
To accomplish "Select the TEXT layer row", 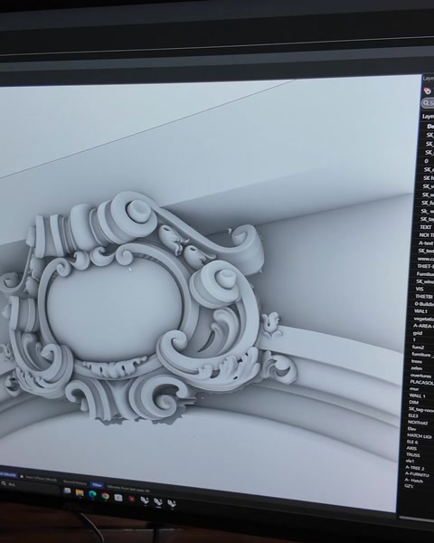I will (425, 227).
